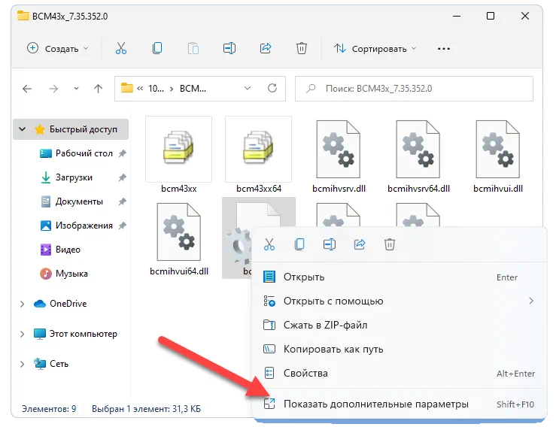Click the Paste icon in the top toolbar

click(x=193, y=48)
